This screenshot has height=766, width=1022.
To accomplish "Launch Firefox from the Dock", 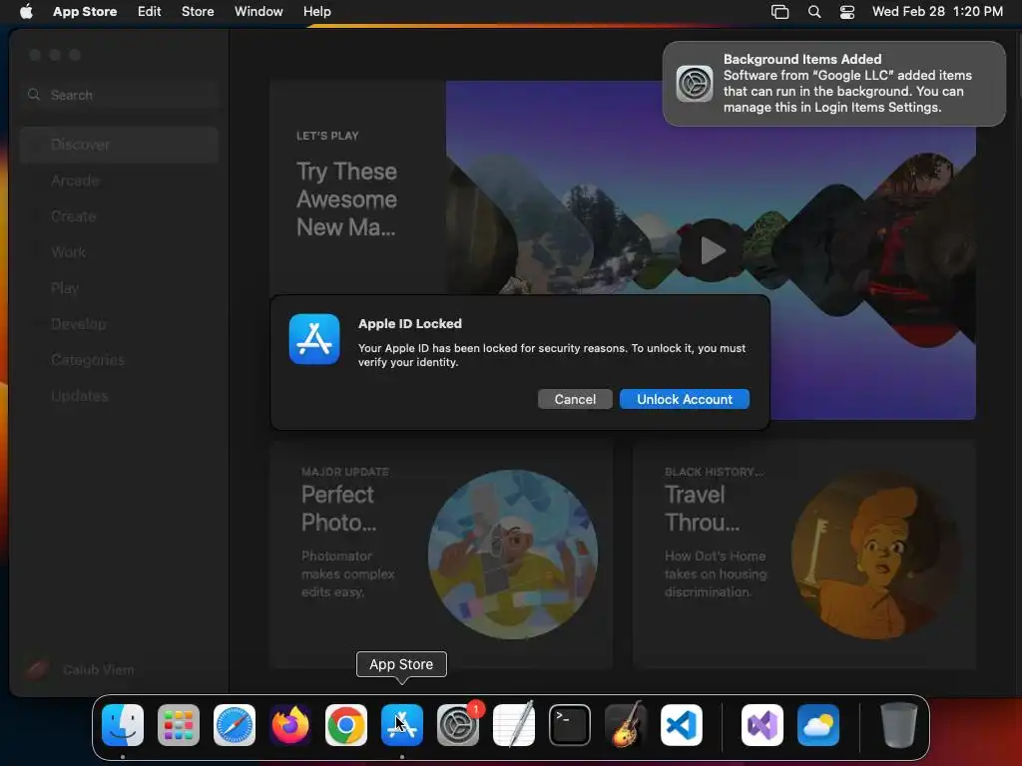I will click(x=290, y=725).
